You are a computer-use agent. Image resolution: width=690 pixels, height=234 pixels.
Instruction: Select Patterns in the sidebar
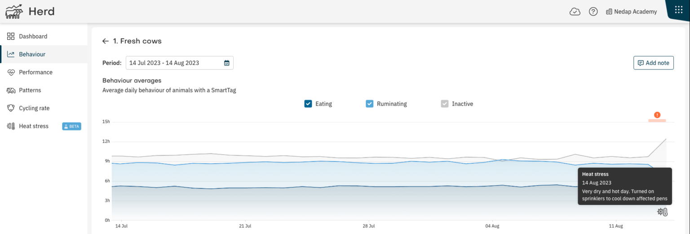tap(30, 90)
